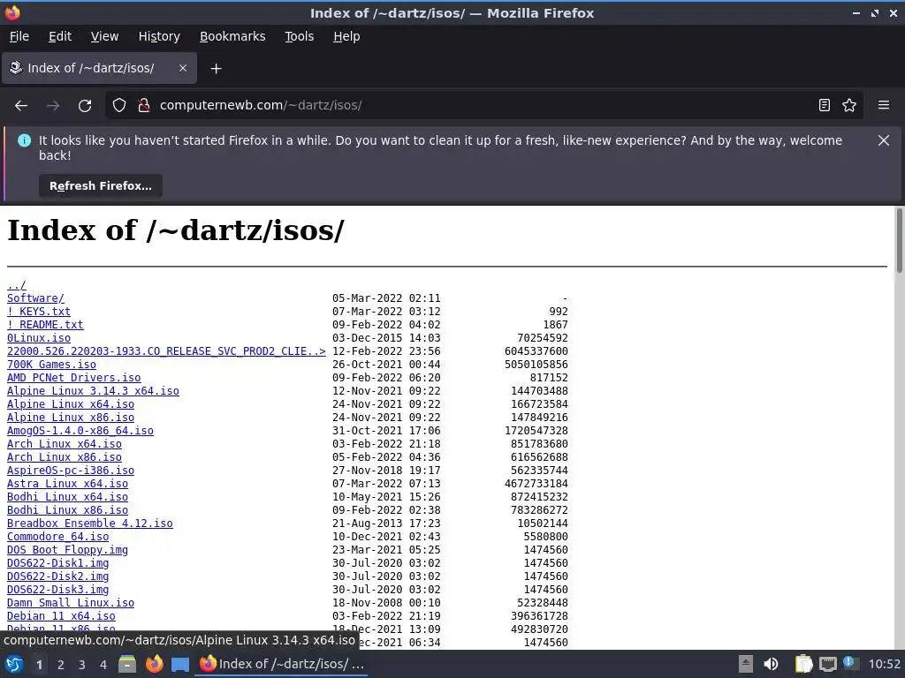Open clipboard manager tray icon

coord(802,664)
